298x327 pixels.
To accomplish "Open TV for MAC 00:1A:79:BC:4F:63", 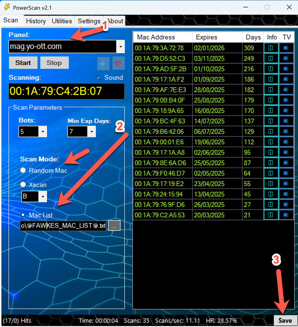I will click(286, 121).
